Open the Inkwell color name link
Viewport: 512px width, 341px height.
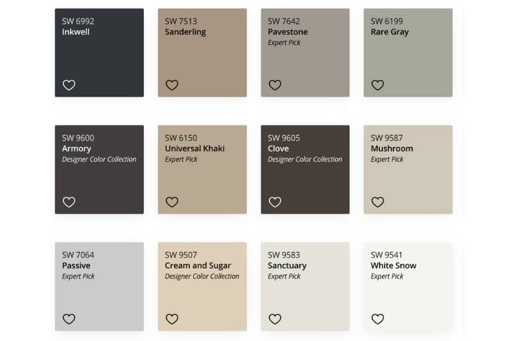tap(76, 32)
